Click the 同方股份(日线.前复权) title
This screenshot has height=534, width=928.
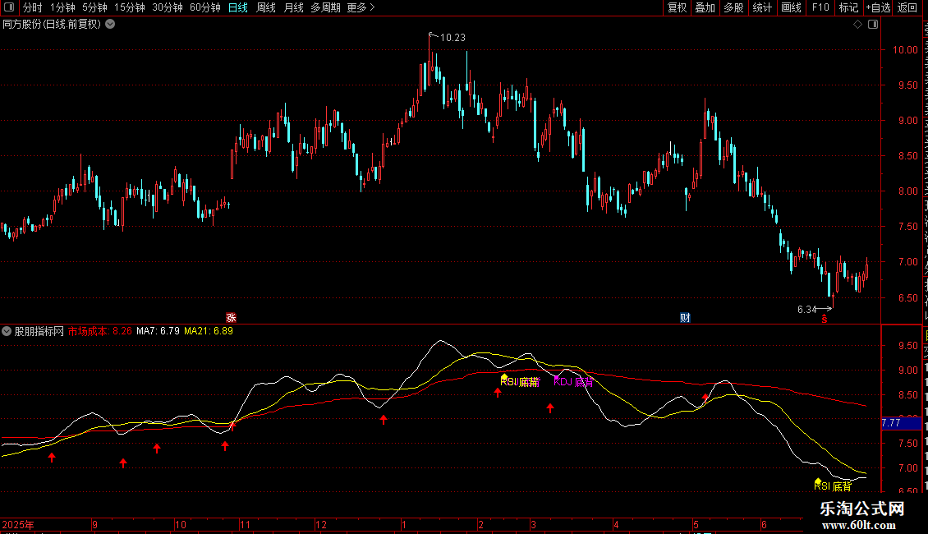pyautogui.click(x=52, y=25)
